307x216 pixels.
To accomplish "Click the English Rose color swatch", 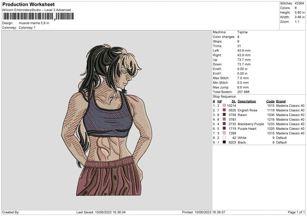I will coord(224,110).
